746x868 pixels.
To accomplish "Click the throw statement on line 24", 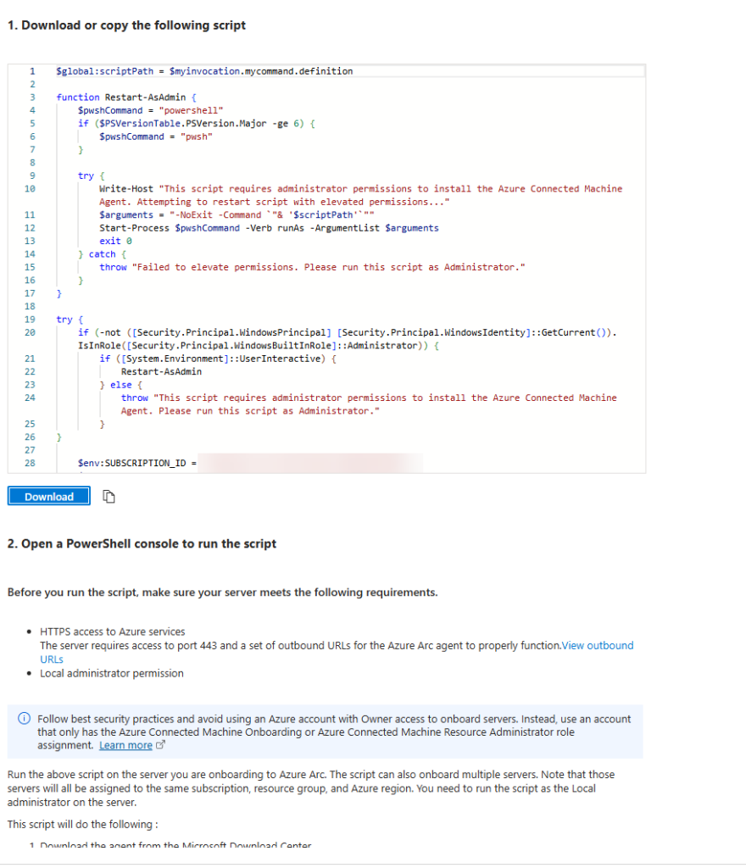I will (369, 404).
